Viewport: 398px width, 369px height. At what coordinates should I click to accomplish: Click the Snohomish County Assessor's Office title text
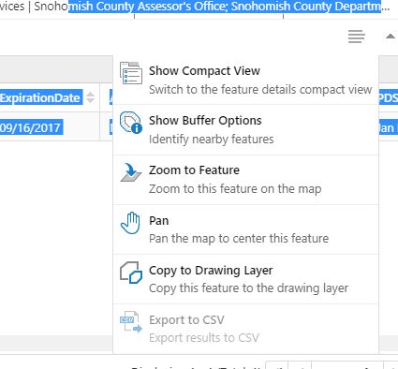coord(131,7)
